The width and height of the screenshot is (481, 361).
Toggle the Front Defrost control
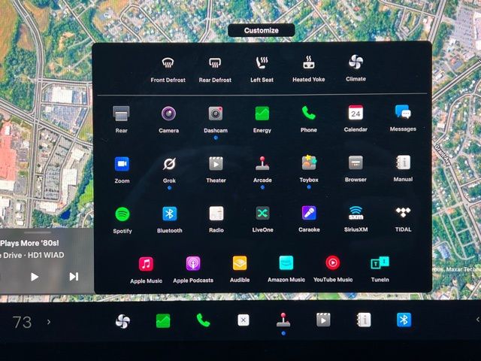[x=169, y=64]
